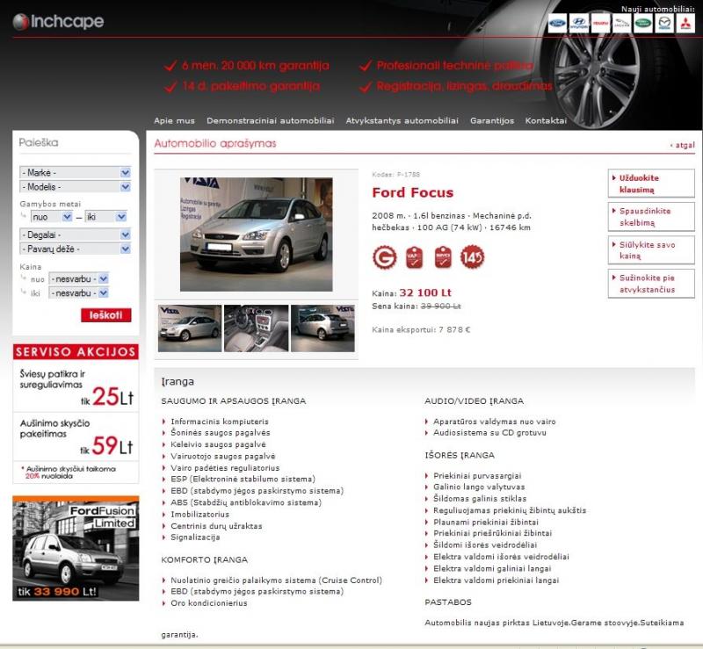The image size is (703, 649).
Task: Click the old price "39 900 Lt"
Action: 441,306
